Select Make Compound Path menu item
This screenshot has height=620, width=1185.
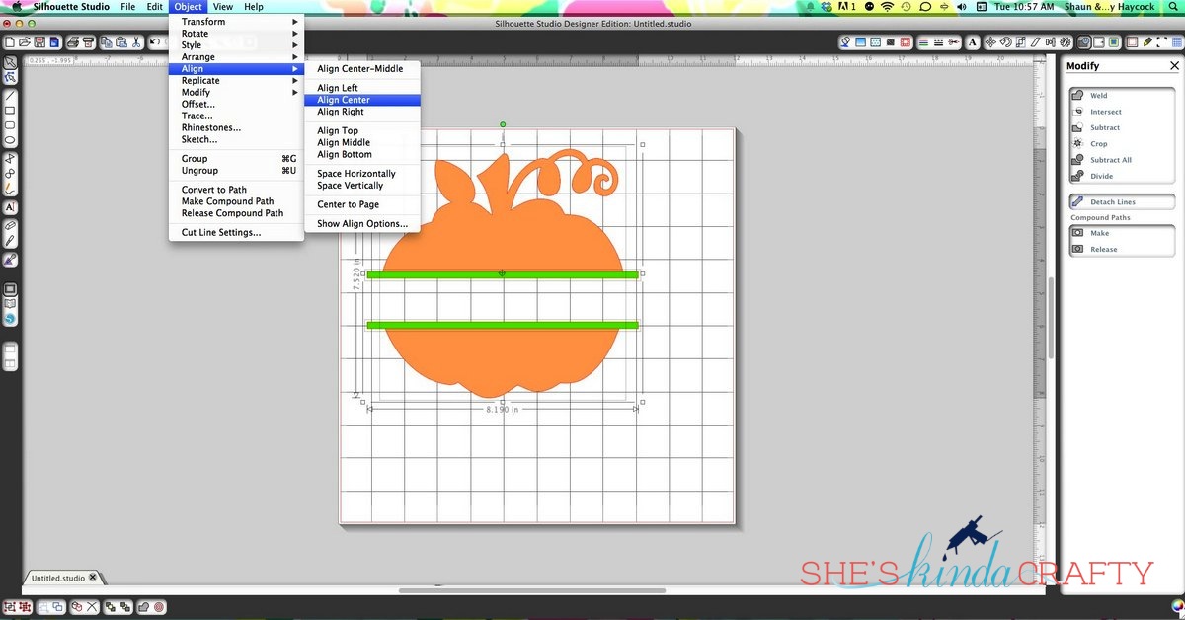point(236,201)
